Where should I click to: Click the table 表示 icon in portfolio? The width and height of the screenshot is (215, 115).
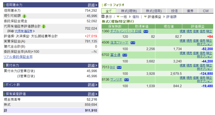point(103,17)
